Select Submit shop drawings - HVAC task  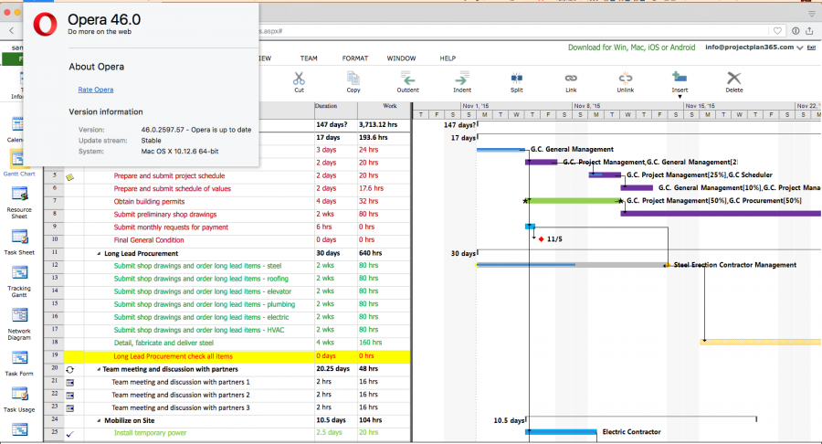pyautogui.click(x=199, y=330)
